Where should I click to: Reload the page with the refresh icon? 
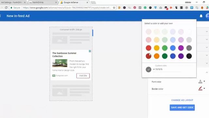(x=6, y=8)
